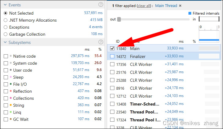Tick the GC Wait checkbox
Image resolution: width=223 pixels, height=129 pixels.
[6, 119]
